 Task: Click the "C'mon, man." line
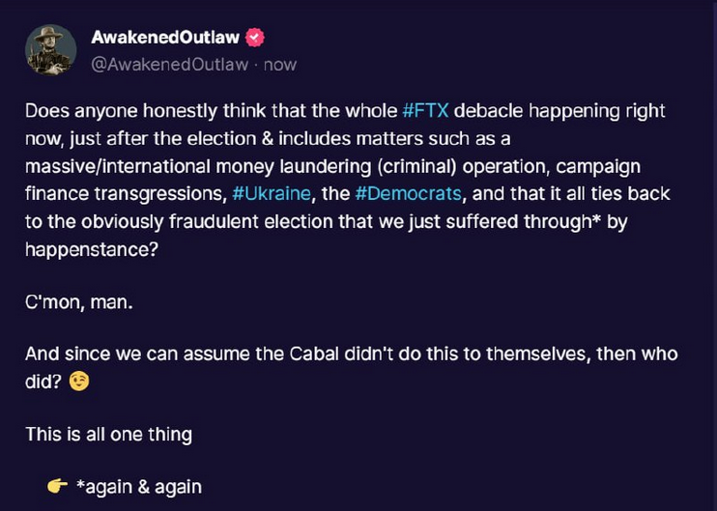click(x=79, y=302)
